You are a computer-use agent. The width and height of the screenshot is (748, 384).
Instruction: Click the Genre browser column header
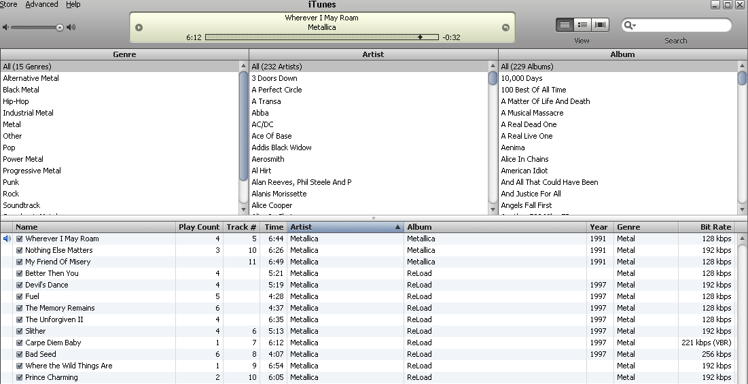click(x=124, y=54)
